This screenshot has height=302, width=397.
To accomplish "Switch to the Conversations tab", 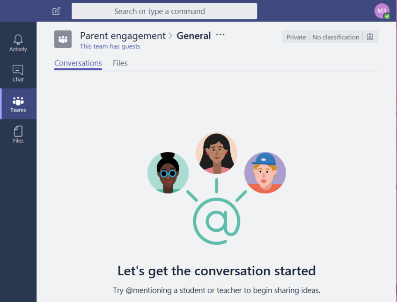I will pos(78,63).
